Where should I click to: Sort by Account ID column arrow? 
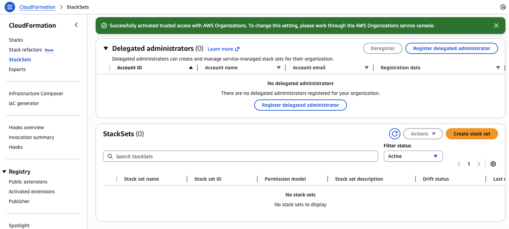pos(191,68)
